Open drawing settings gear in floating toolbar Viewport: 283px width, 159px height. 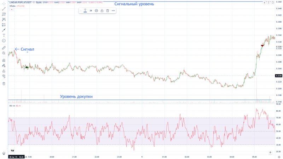pyautogui.click(x=96, y=11)
